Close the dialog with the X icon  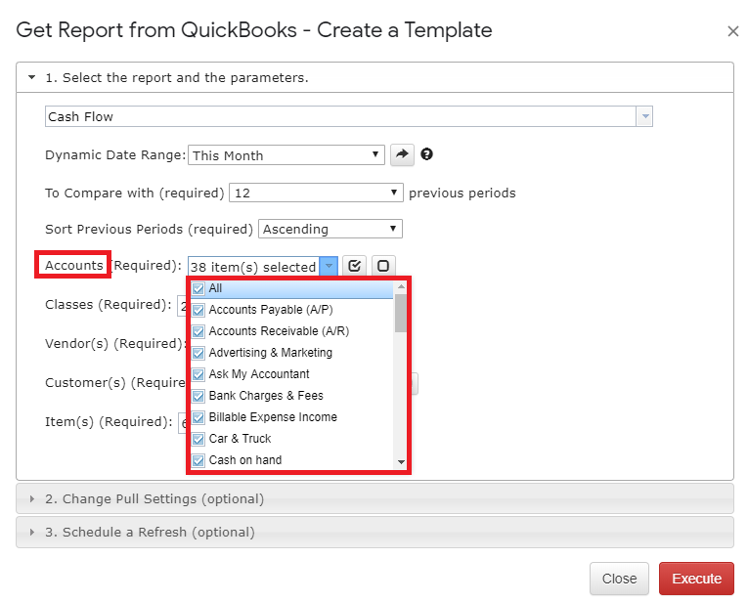[x=733, y=31]
